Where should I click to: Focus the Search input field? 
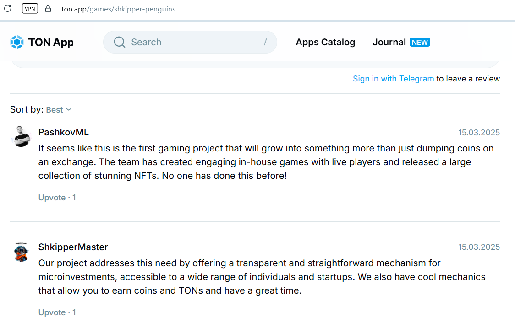pos(190,42)
